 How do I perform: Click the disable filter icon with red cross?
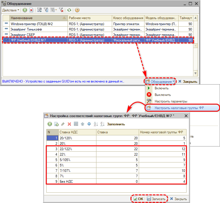coord(61,10)
